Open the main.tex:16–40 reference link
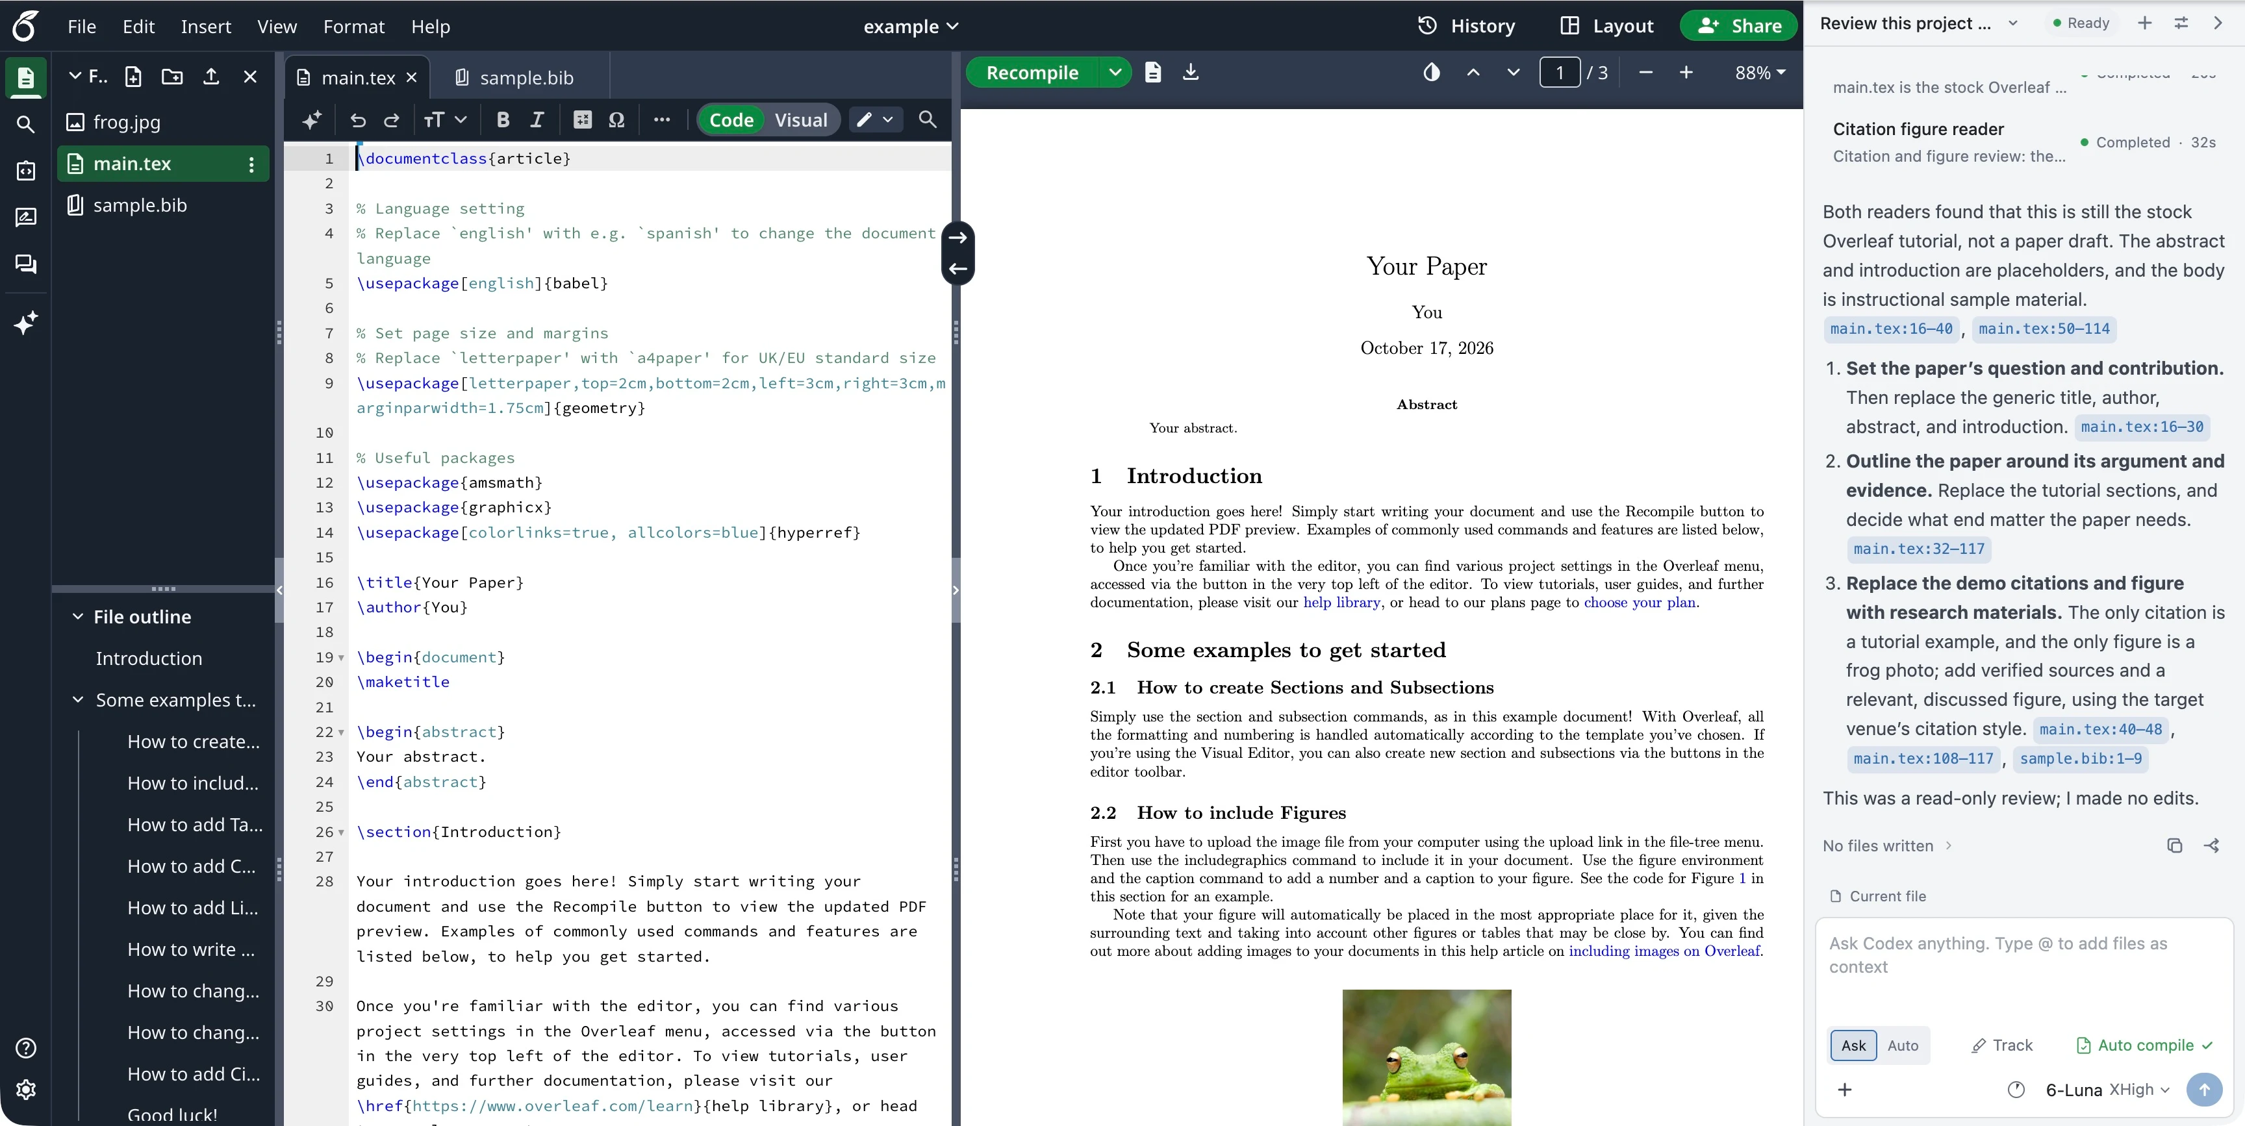This screenshot has width=2245, height=1126. [1890, 329]
